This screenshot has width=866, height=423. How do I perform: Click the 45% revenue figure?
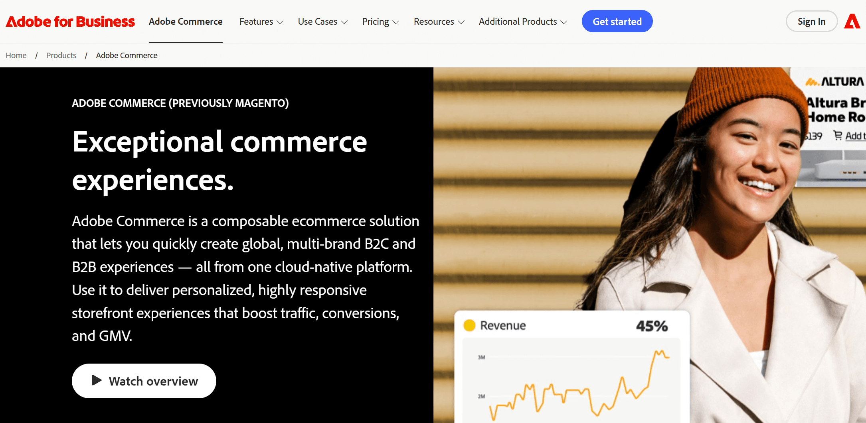click(652, 326)
